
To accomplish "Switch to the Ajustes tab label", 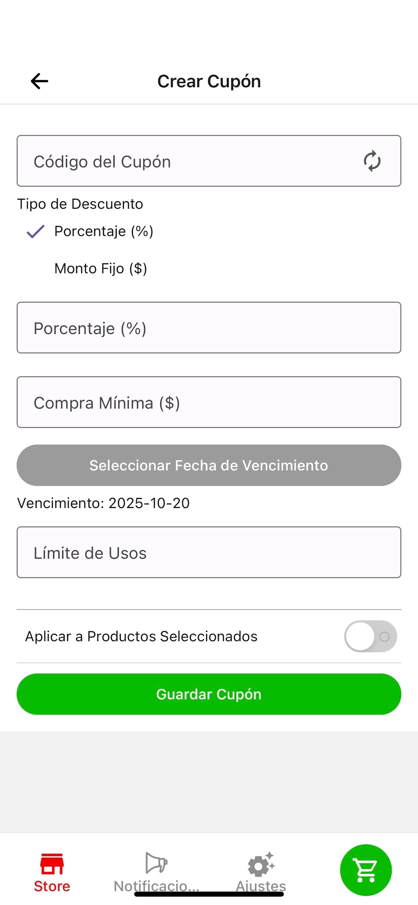I will (x=261, y=886).
